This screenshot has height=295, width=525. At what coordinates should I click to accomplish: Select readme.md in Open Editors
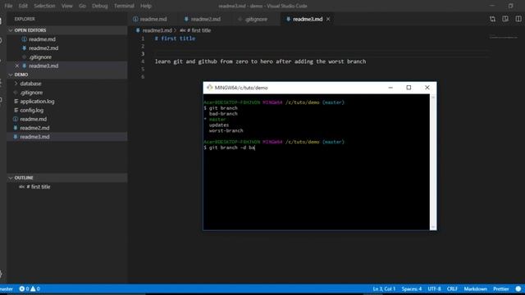pos(67,39)
